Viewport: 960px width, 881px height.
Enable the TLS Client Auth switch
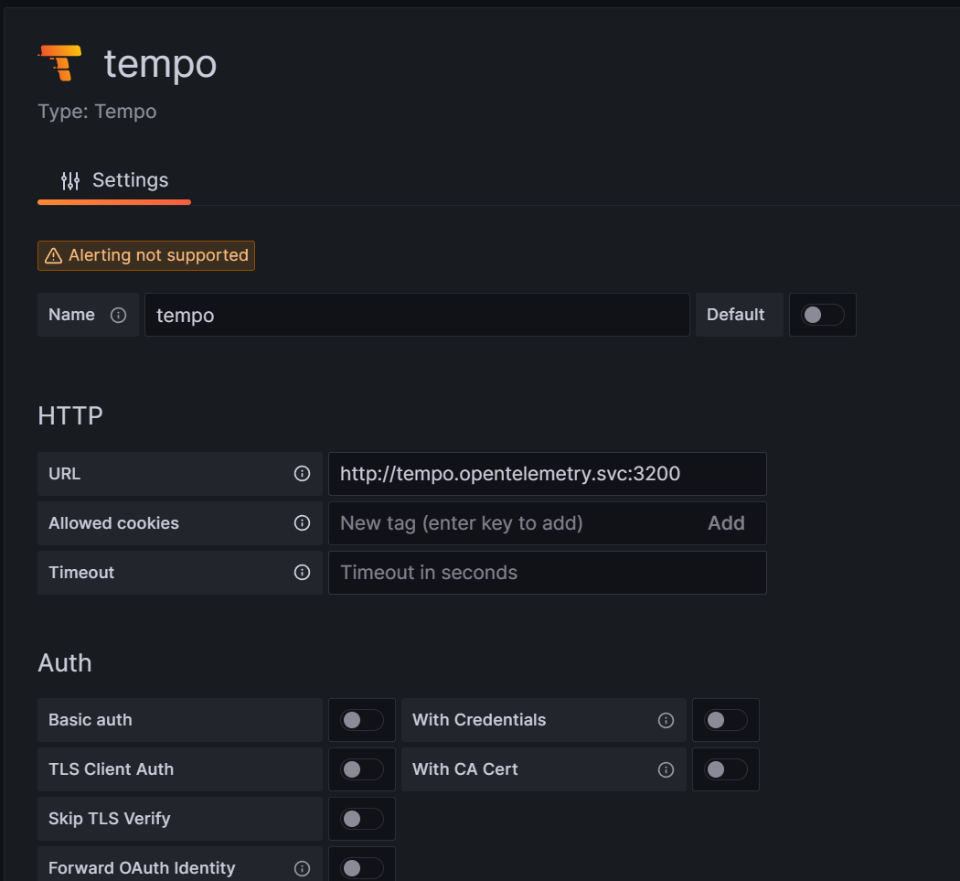(362, 769)
